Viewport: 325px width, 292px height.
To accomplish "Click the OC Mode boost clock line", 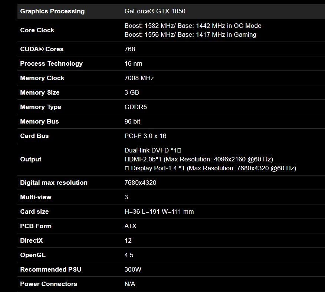I will 193,26.
